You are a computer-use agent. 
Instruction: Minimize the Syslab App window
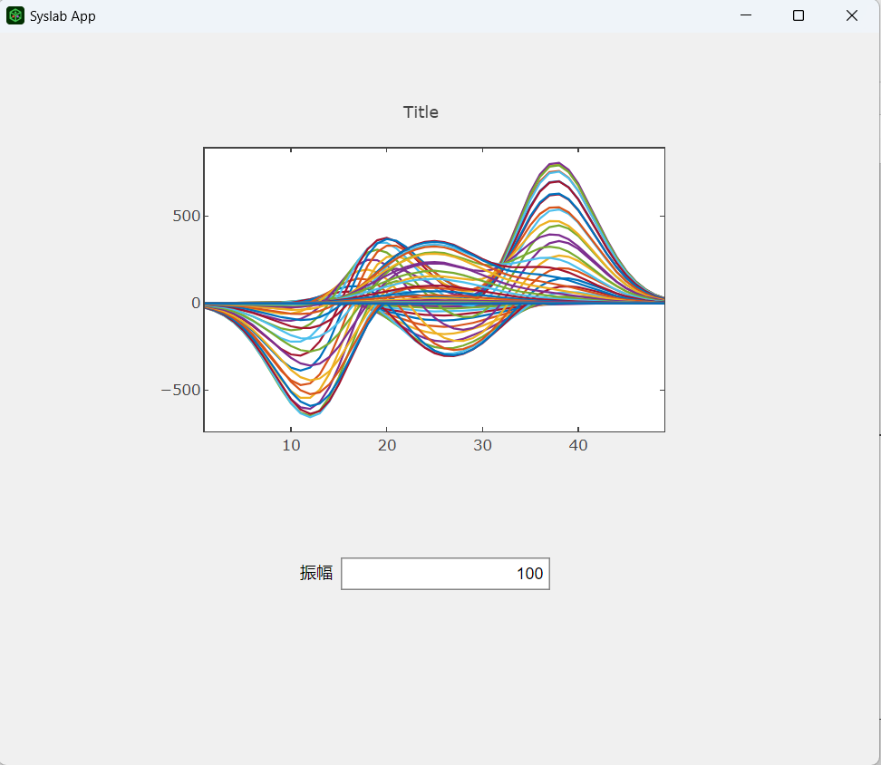click(x=746, y=15)
